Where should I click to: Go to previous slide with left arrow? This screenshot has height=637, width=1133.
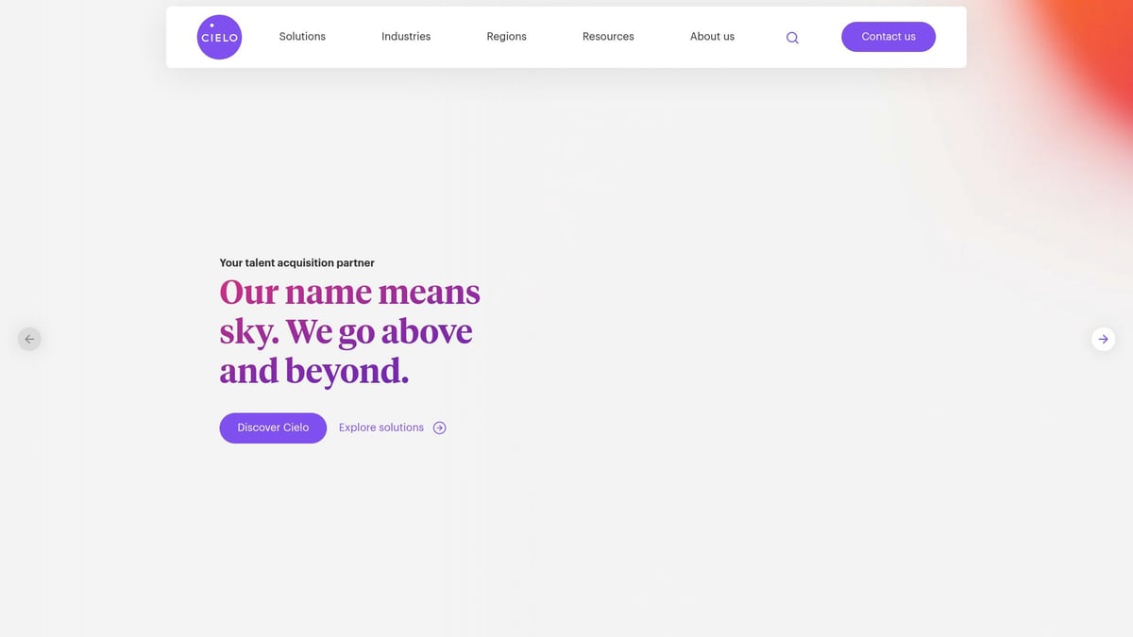(29, 339)
